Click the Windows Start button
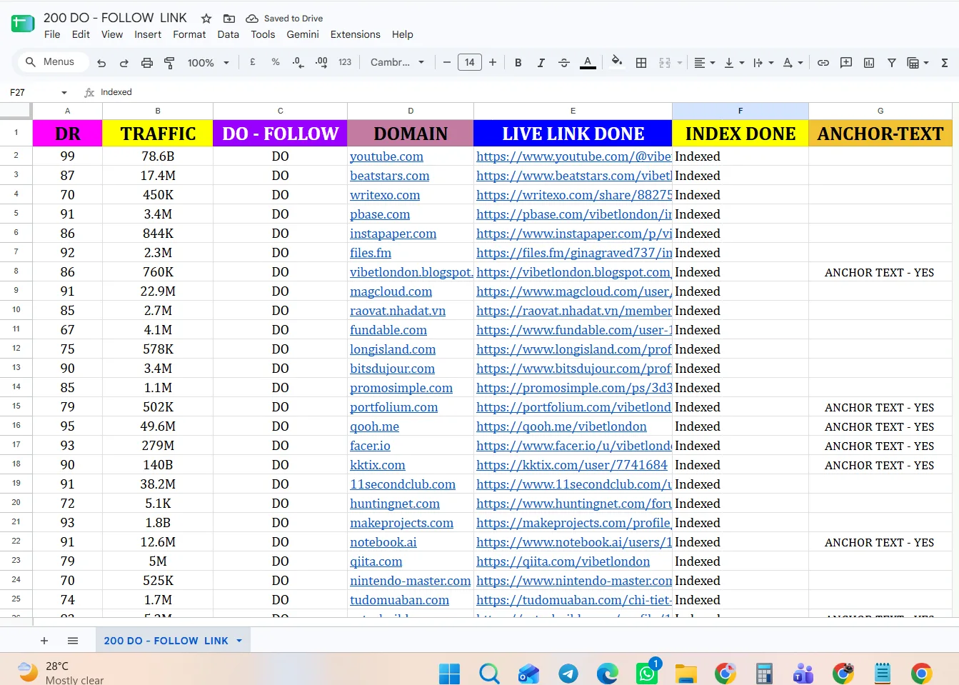 tap(449, 673)
